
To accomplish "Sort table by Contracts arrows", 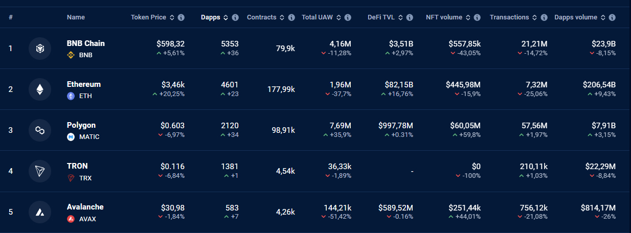I will [282, 17].
